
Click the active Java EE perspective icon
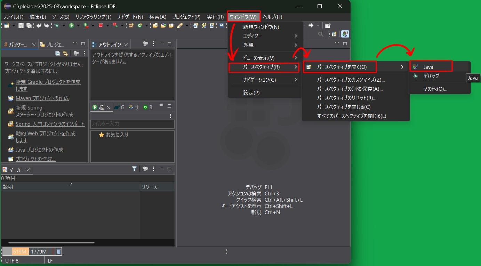(345, 34)
